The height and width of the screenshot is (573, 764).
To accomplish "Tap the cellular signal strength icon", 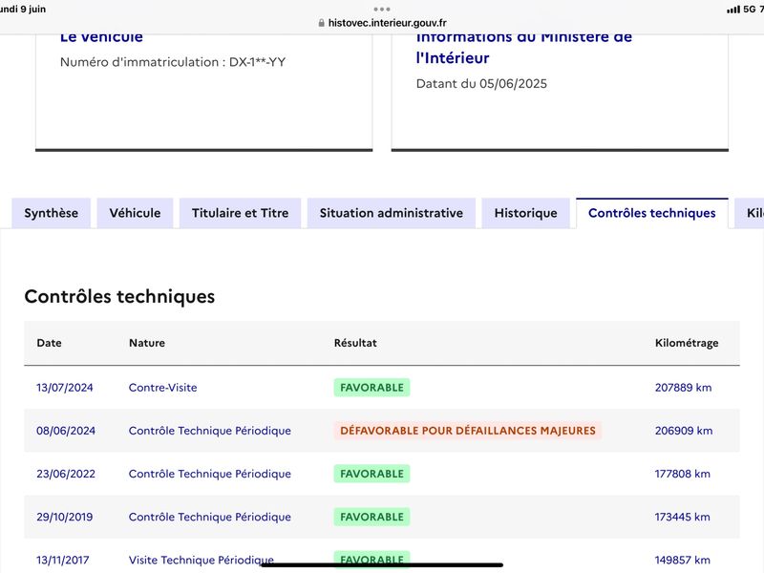I will (733, 10).
